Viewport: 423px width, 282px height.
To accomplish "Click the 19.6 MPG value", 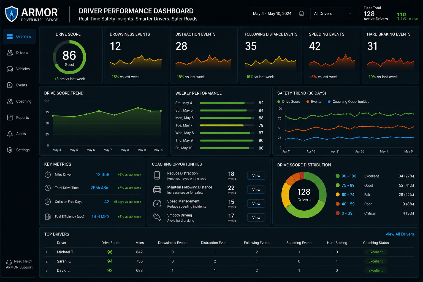I will pyautogui.click(x=100, y=217).
